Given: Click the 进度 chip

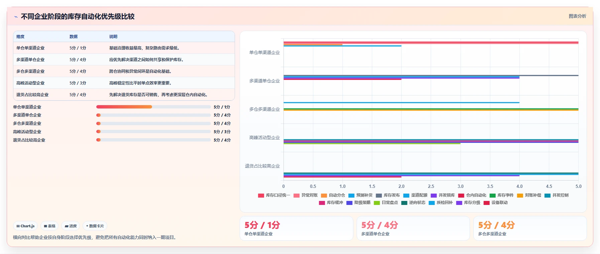Looking at the screenshot, I should 71,226.
